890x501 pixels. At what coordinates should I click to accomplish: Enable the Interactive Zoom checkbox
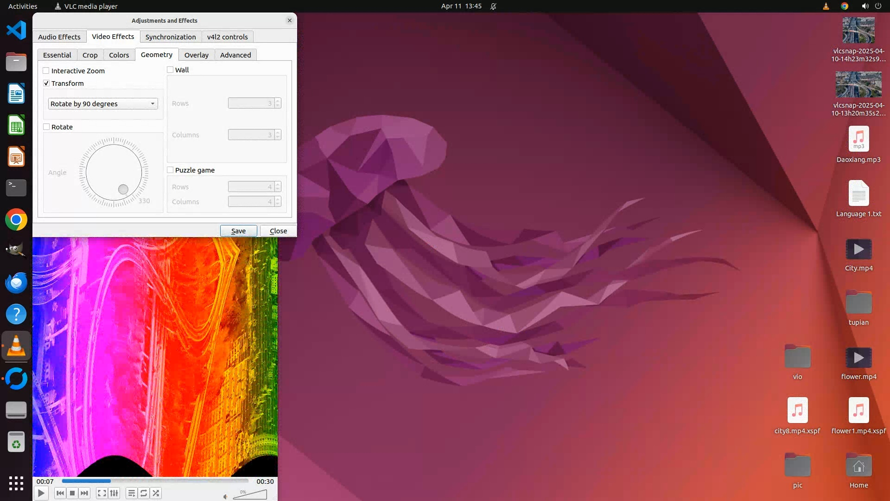pyautogui.click(x=46, y=71)
